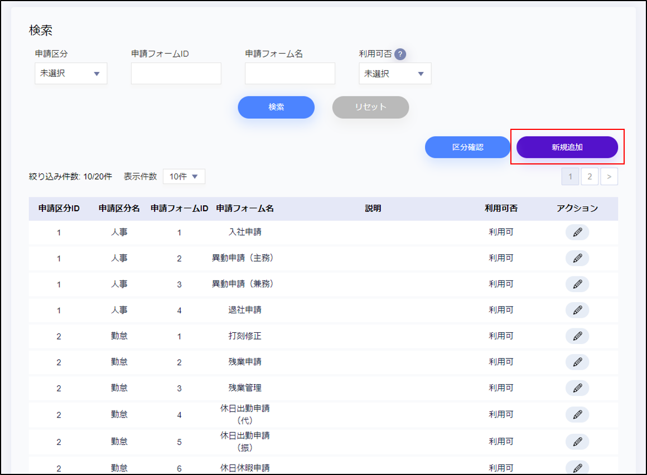Select page 1 in pagination
This screenshot has height=475, width=647.
[x=570, y=177]
